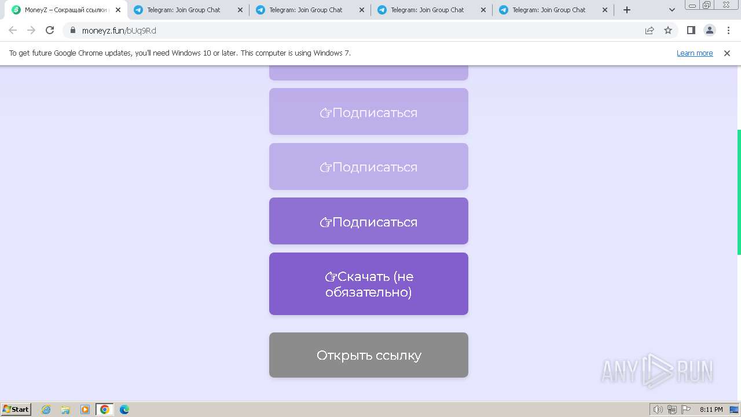The height and width of the screenshot is (417, 741).
Task: Open the Chrome profile avatar
Action: pyautogui.click(x=709, y=31)
